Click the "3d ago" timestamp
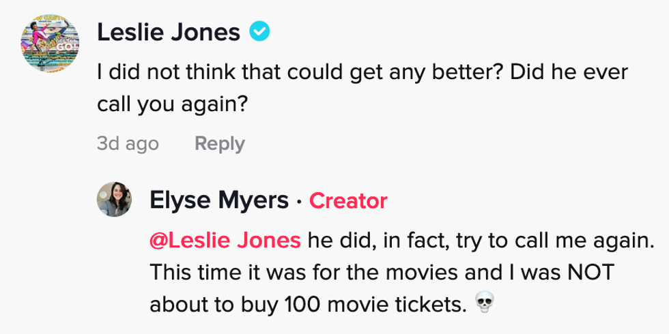This screenshot has height=334, width=669. [x=127, y=144]
